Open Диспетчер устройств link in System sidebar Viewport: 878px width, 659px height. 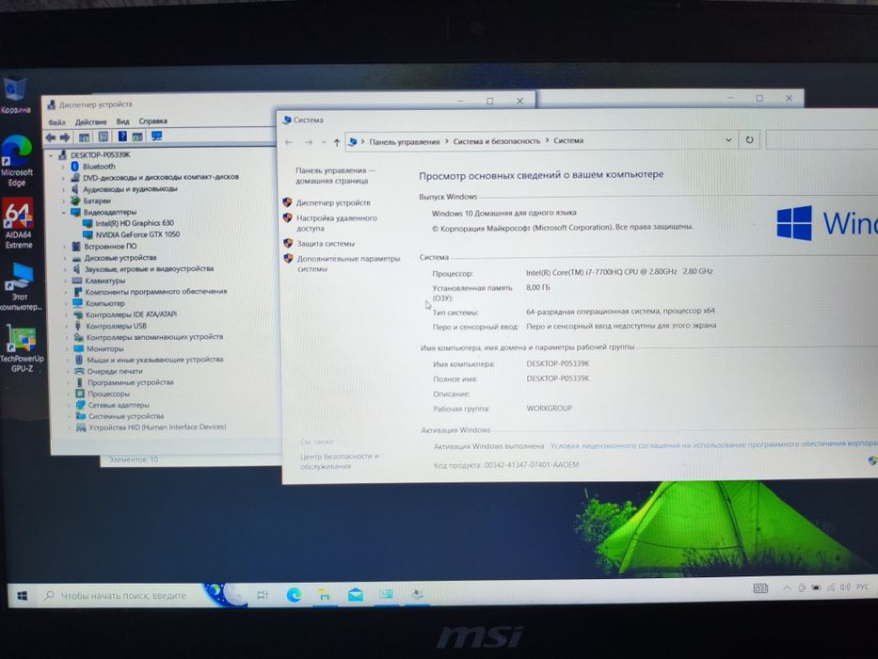pos(333,202)
